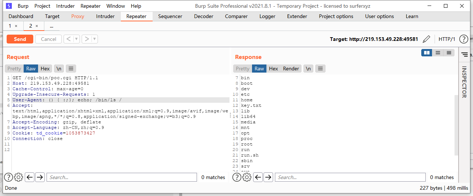Open the User options tab

(x=380, y=16)
